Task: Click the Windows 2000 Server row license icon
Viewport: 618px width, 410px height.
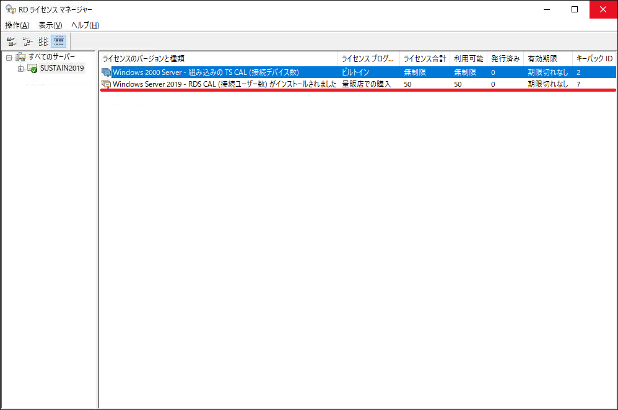Action: pyautogui.click(x=106, y=72)
